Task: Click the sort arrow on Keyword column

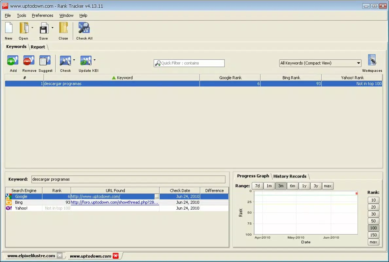Action: click(114, 78)
